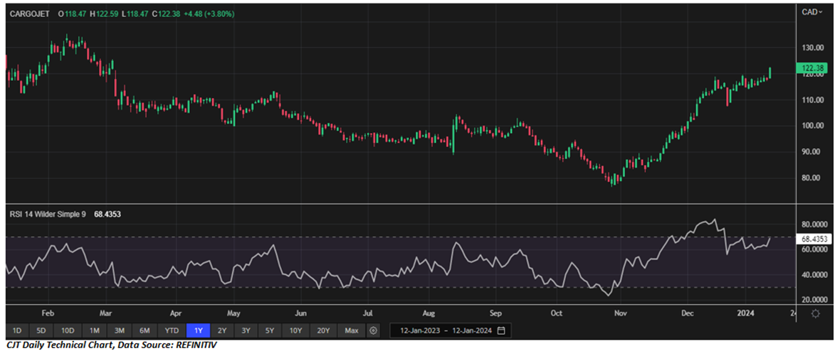Select the 1D time range

click(17, 331)
